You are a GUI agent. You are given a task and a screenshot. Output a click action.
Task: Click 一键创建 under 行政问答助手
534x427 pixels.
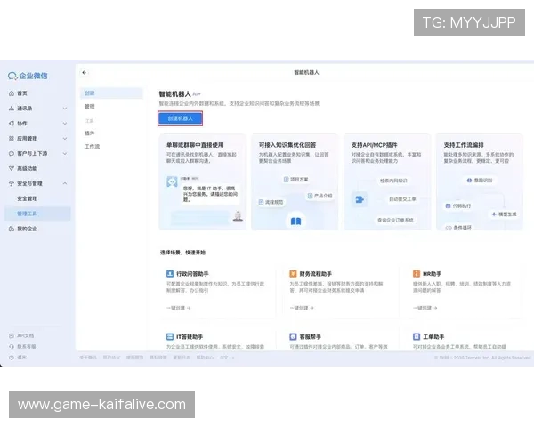click(x=179, y=308)
